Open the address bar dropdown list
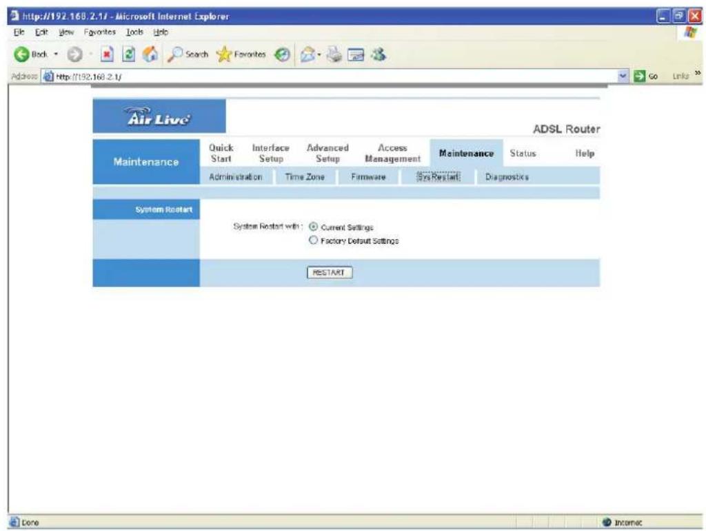 point(623,76)
